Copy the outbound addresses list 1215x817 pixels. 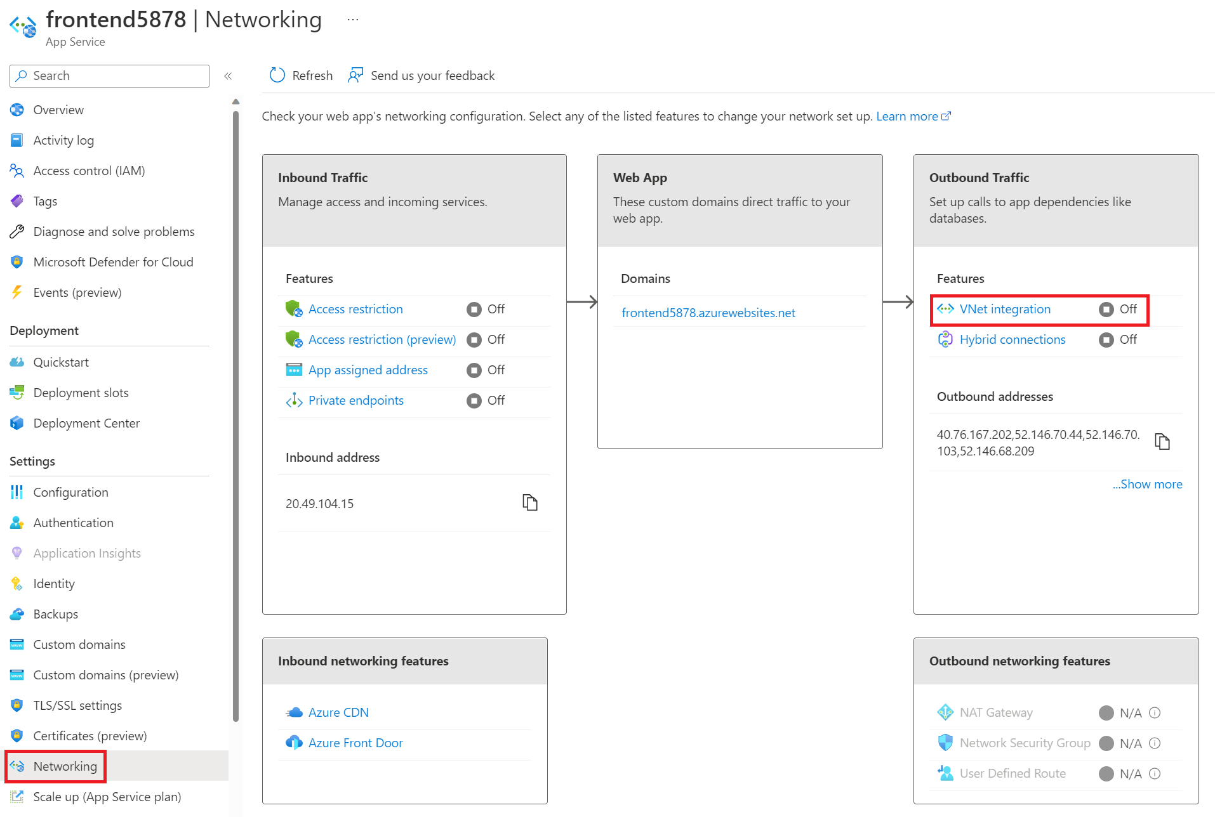point(1162,441)
